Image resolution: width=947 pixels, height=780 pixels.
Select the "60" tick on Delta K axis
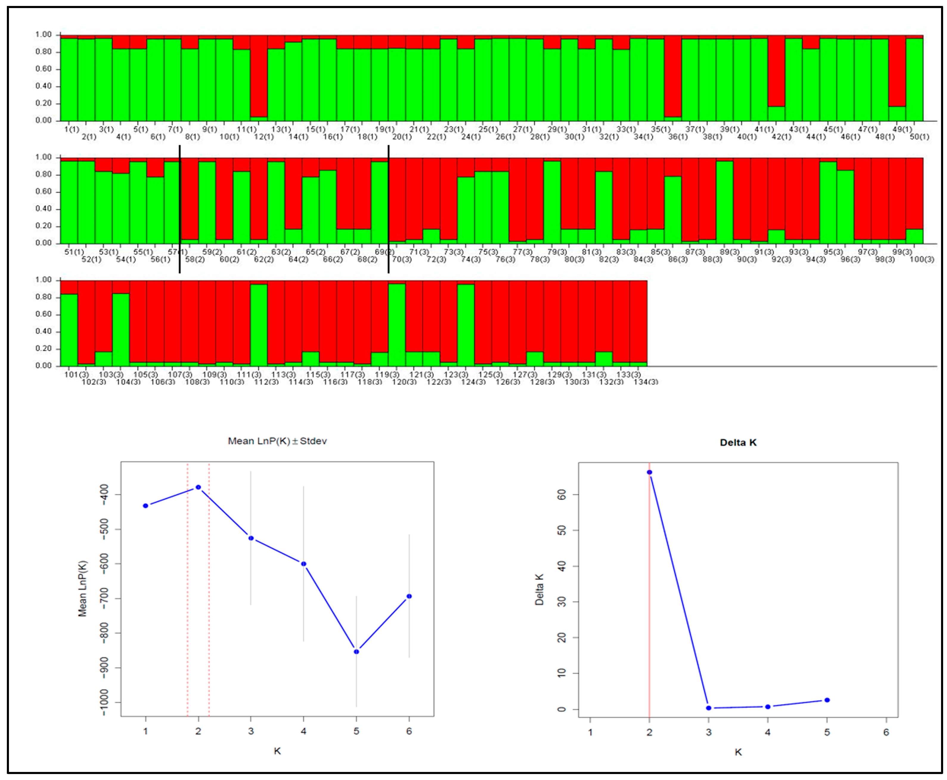point(562,494)
